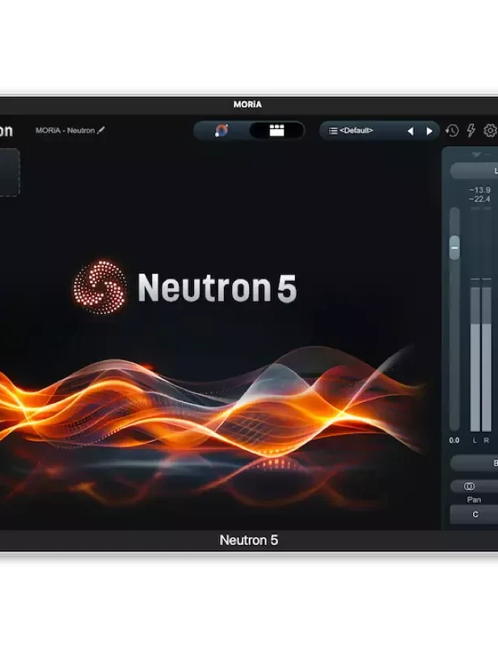
Task: Go to the next preset arrow
Action: coord(429,131)
